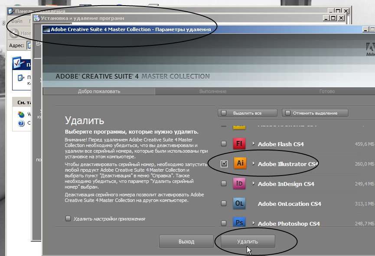Expand the Adobe Flash CS4 components
The image size is (375, 256).
253,144
